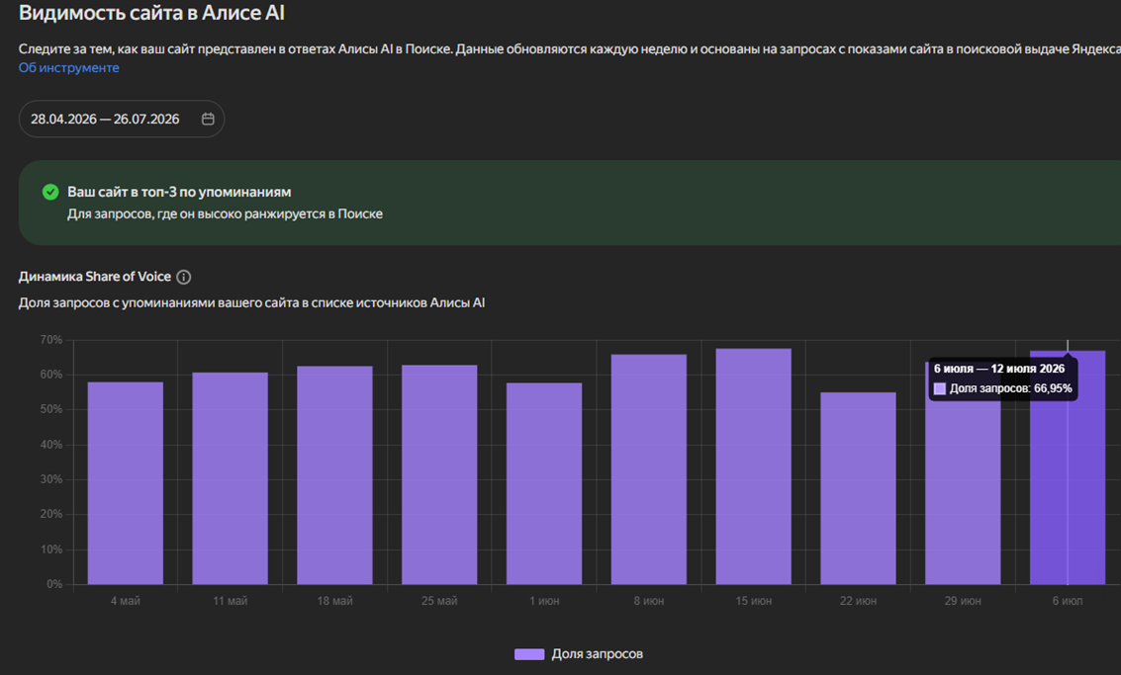Click the bar for 22 июн

click(x=858, y=488)
